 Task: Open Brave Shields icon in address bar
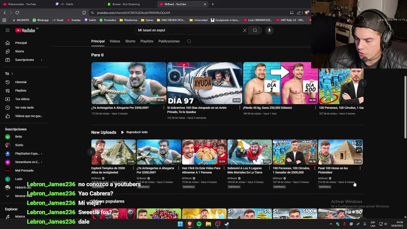click(x=307, y=13)
